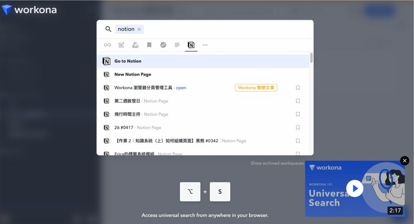Click the Notion icon beside New Notion Page
414x224 pixels.
pyautogui.click(x=106, y=74)
